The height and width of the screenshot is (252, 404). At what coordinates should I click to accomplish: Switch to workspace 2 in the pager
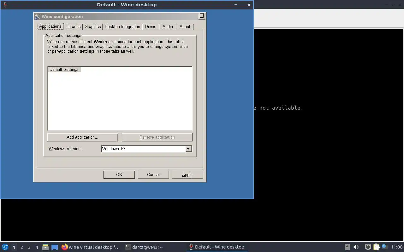click(21, 247)
